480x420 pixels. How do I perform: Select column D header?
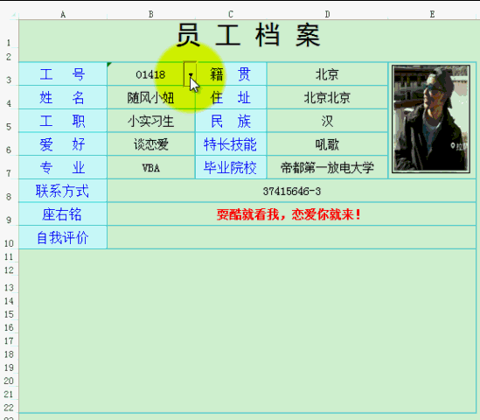327,14
